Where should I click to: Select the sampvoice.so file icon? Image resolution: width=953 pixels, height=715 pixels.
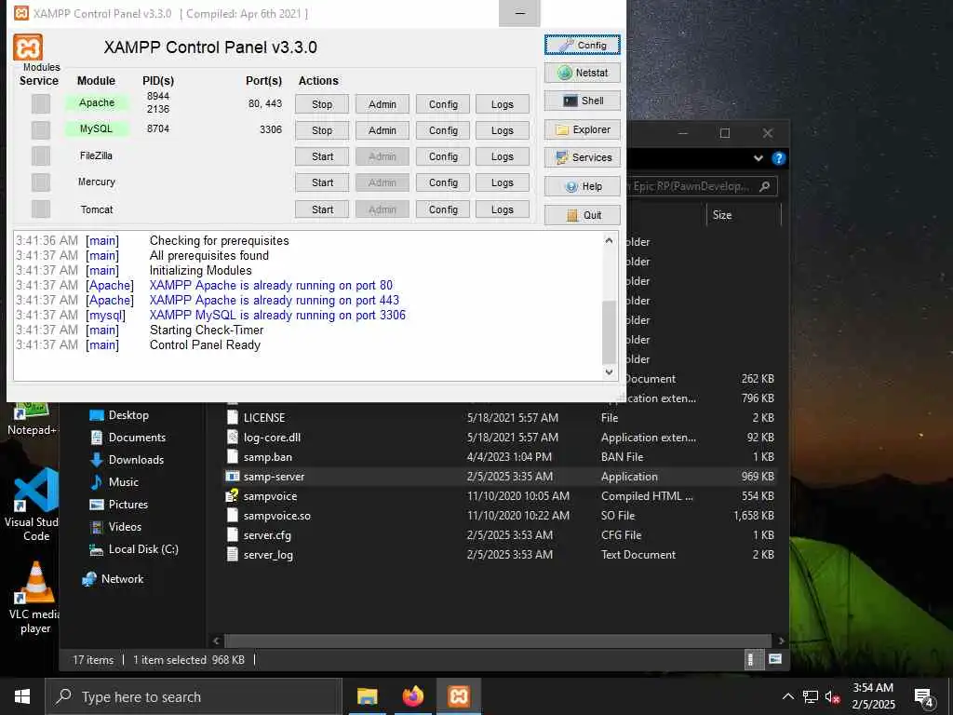click(x=232, y=516)
